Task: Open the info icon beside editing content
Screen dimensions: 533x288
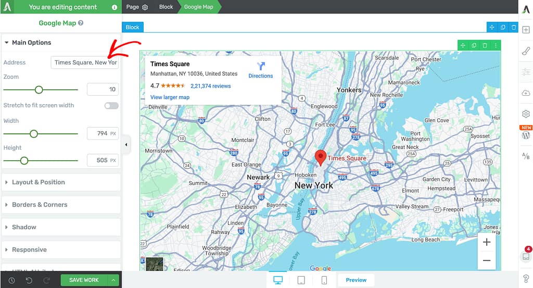Action: pyautogui.click(x=115, y=7)
